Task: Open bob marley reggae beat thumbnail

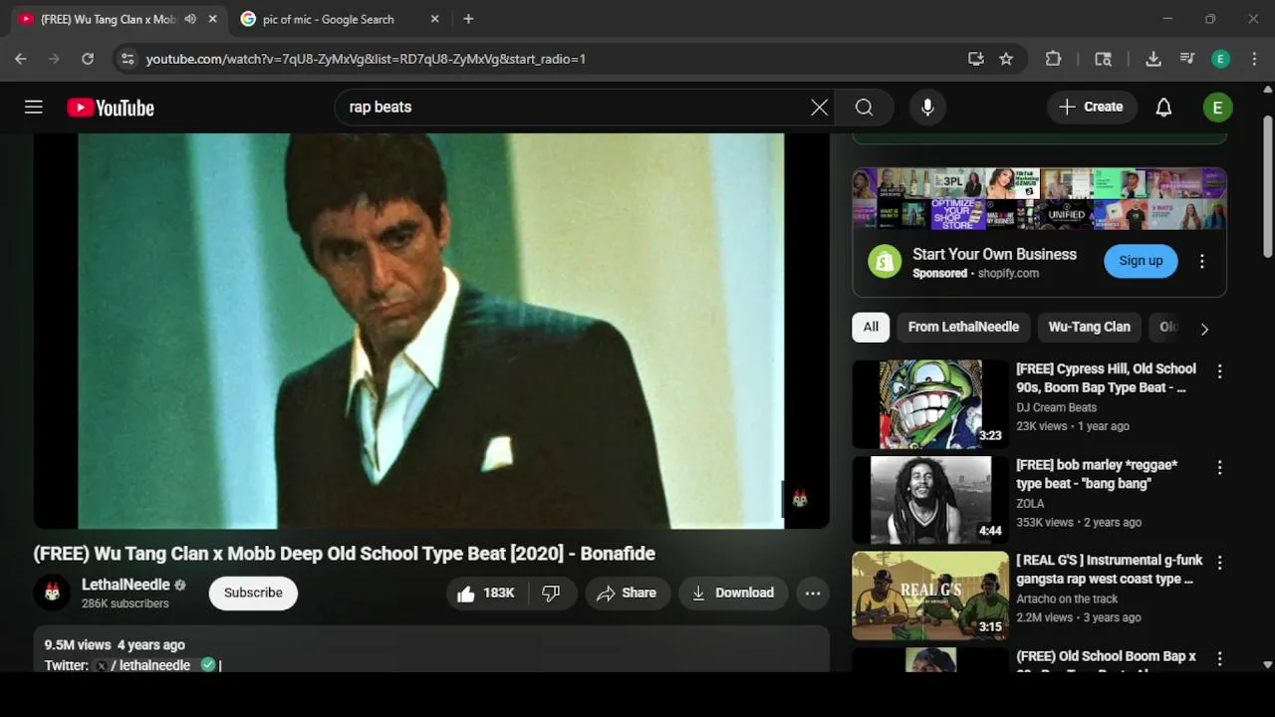Action: pos(930,500)
